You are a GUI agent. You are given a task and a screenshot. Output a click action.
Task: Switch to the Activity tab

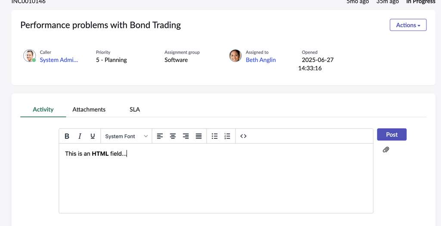[x=43, y=110]
